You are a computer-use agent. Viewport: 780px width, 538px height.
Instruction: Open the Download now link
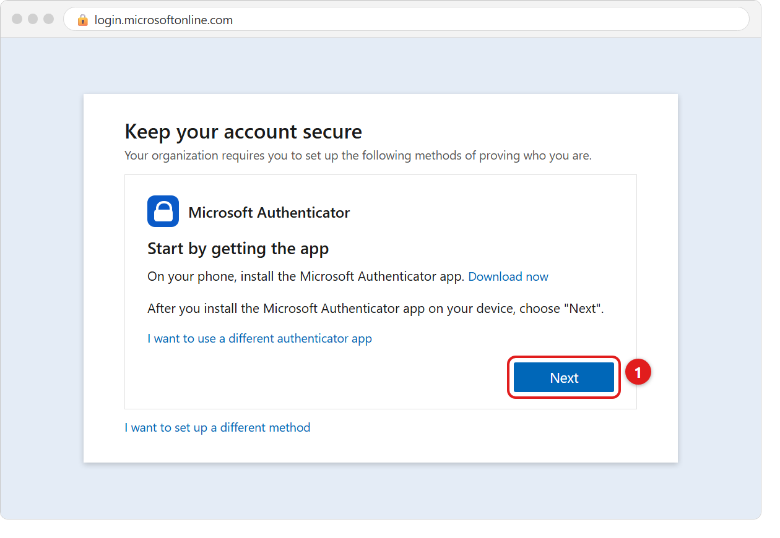(508, 276)
